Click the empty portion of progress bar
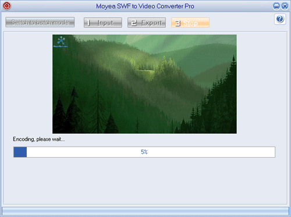The image size is (291, 217). click(151, 152)
